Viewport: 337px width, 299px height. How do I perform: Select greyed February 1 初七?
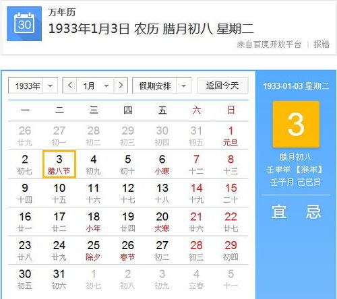(x=94, y=279)
